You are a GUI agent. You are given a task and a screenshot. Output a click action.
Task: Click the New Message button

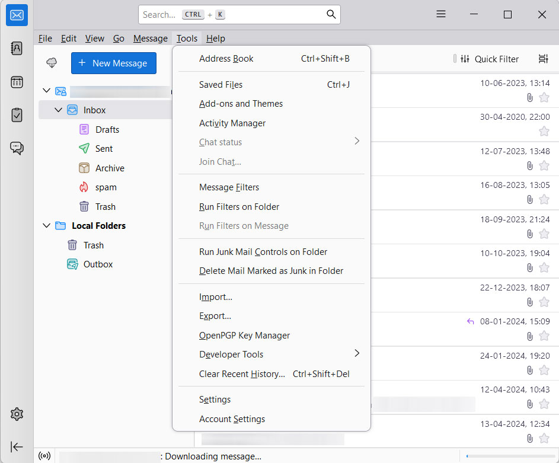[x=113, y=62]
